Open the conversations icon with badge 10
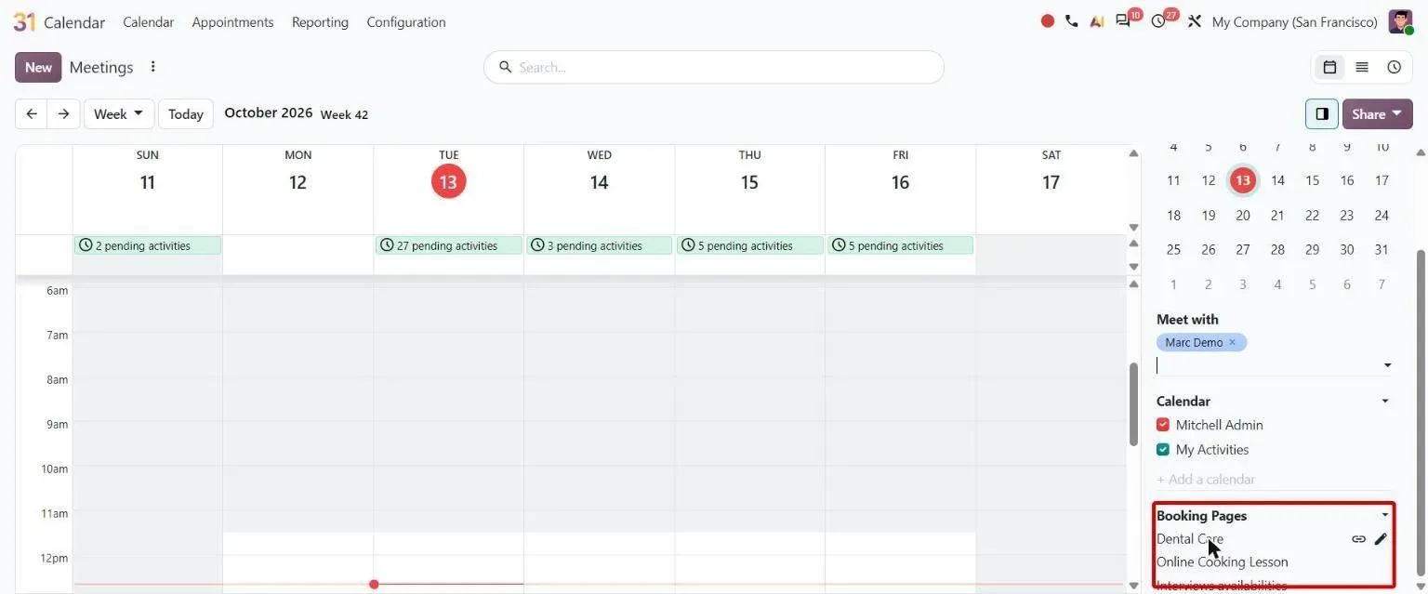This screenshot has width=1428, height=594. tap(1124, 20)
